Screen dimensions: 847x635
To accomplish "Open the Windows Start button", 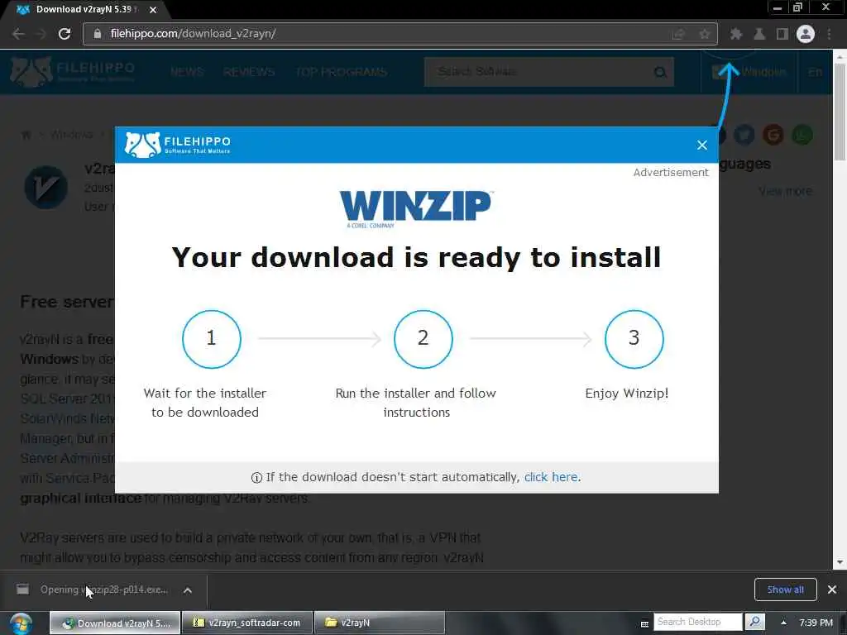I will coord(21,623).
